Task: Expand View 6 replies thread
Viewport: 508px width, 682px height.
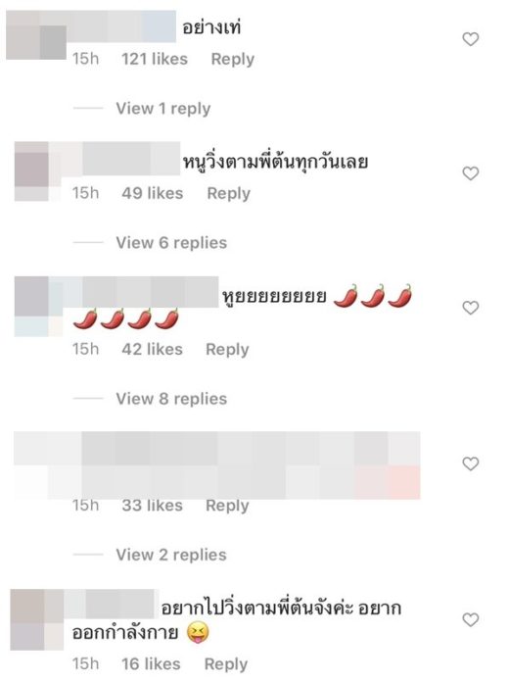Action: click(x=171, y=243)
